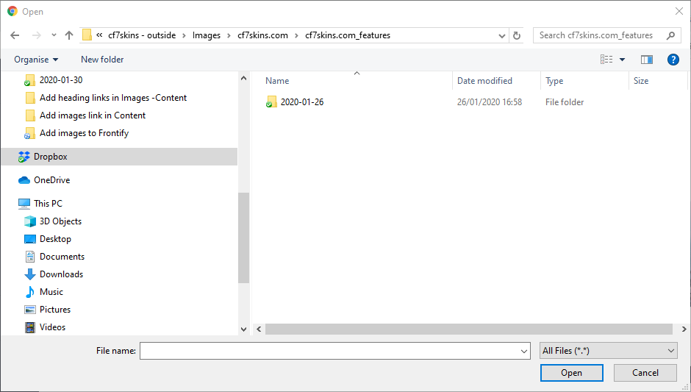Open the Organise menu
The height and width of the screenshot is (392, 691).
pos(36,60)
